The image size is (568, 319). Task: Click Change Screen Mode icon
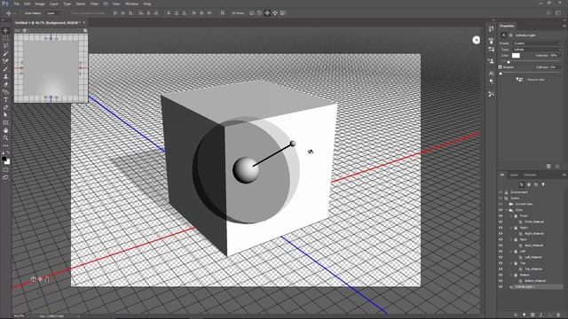click(5, 177)
